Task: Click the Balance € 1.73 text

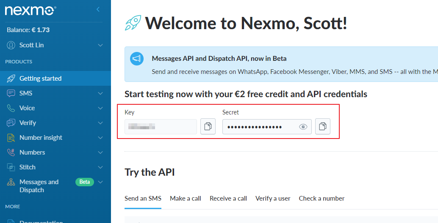Action: [28, 30]
